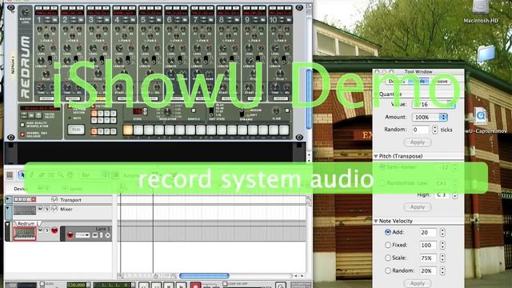Select the Mixer device thumbnail
The width and height of the screenshot is (512, 288).
(25, 210)
